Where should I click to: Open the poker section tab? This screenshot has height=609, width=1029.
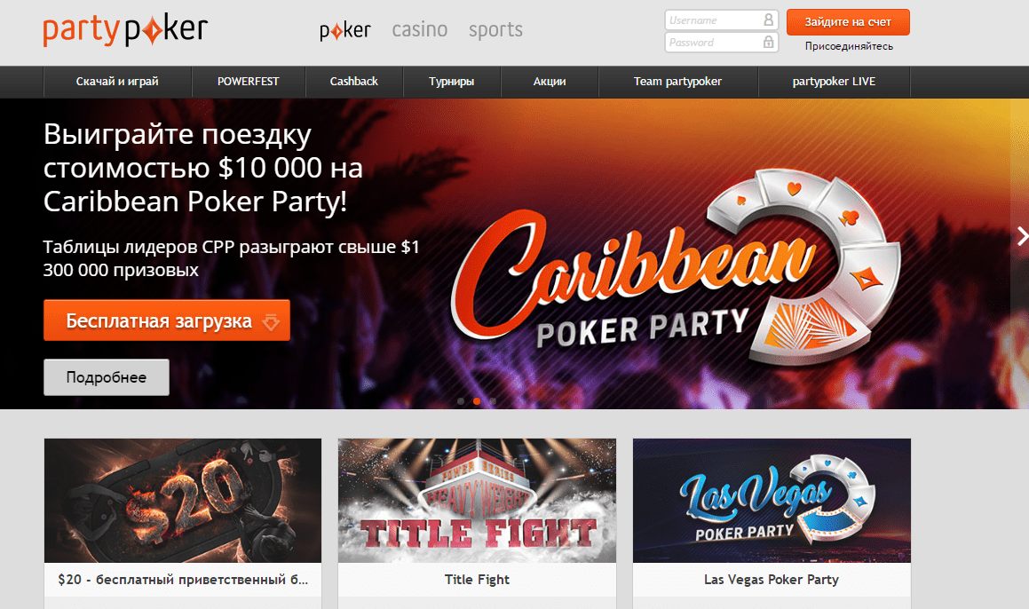tap(345, 30)
